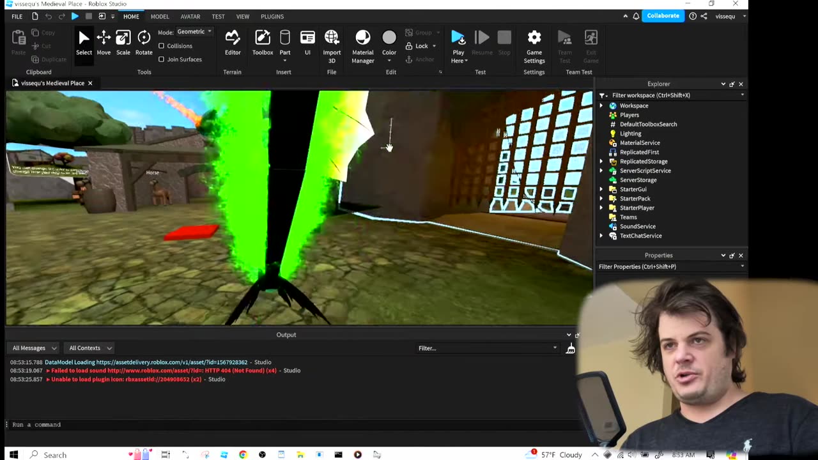Switch to the AVATAR tab
This screenshot has height=460, width=818.
[x=190, y=16]
